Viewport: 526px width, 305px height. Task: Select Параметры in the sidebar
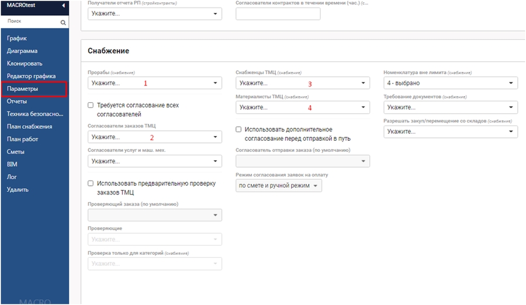click(x=23, y=89)
